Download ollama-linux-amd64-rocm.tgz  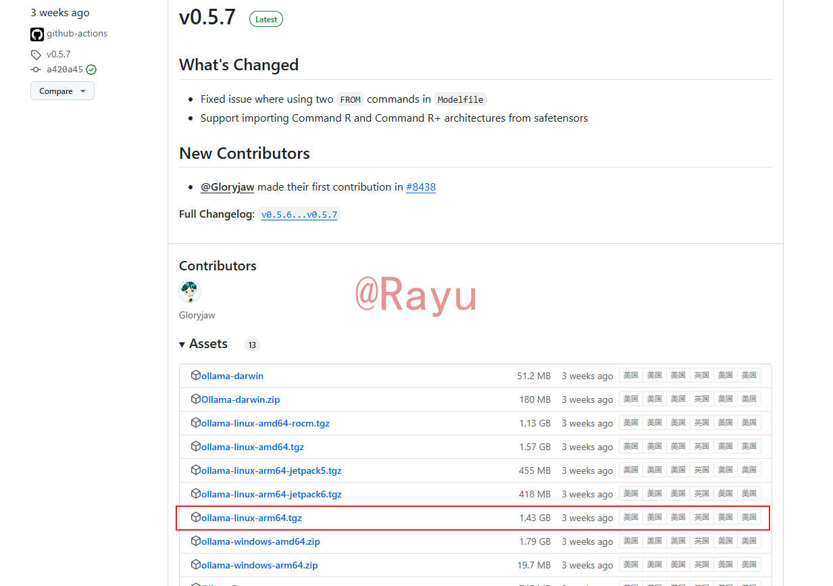(x=266, y=423)
